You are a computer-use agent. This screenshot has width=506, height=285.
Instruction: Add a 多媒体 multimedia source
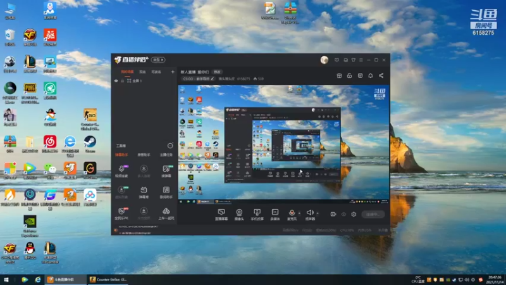tap(275, 214)
